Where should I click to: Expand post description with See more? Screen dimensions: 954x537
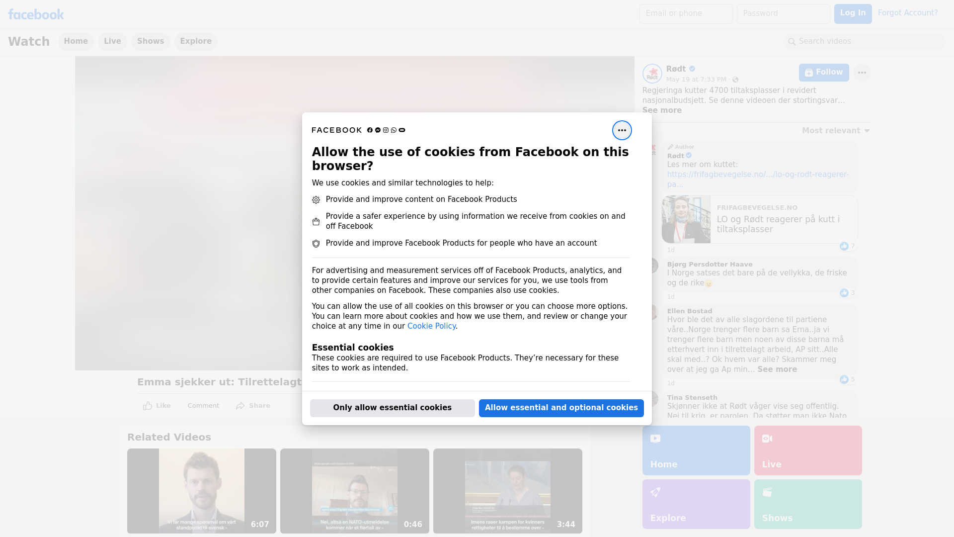click(x=662, y=110)
